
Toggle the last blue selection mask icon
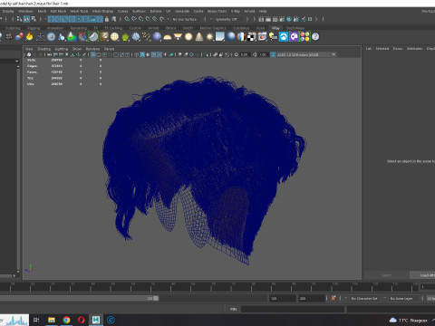tap(100, 19)
